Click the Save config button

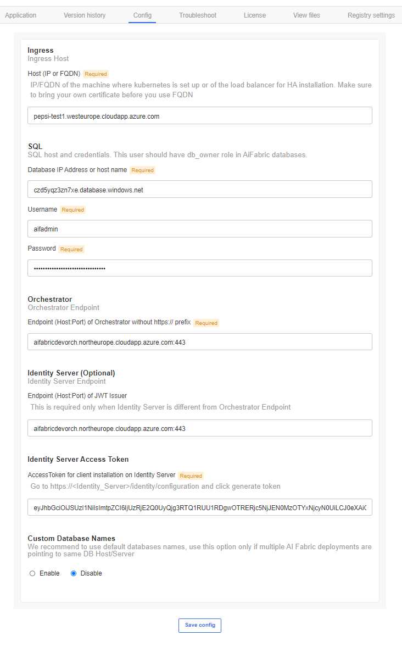point(199,625)
